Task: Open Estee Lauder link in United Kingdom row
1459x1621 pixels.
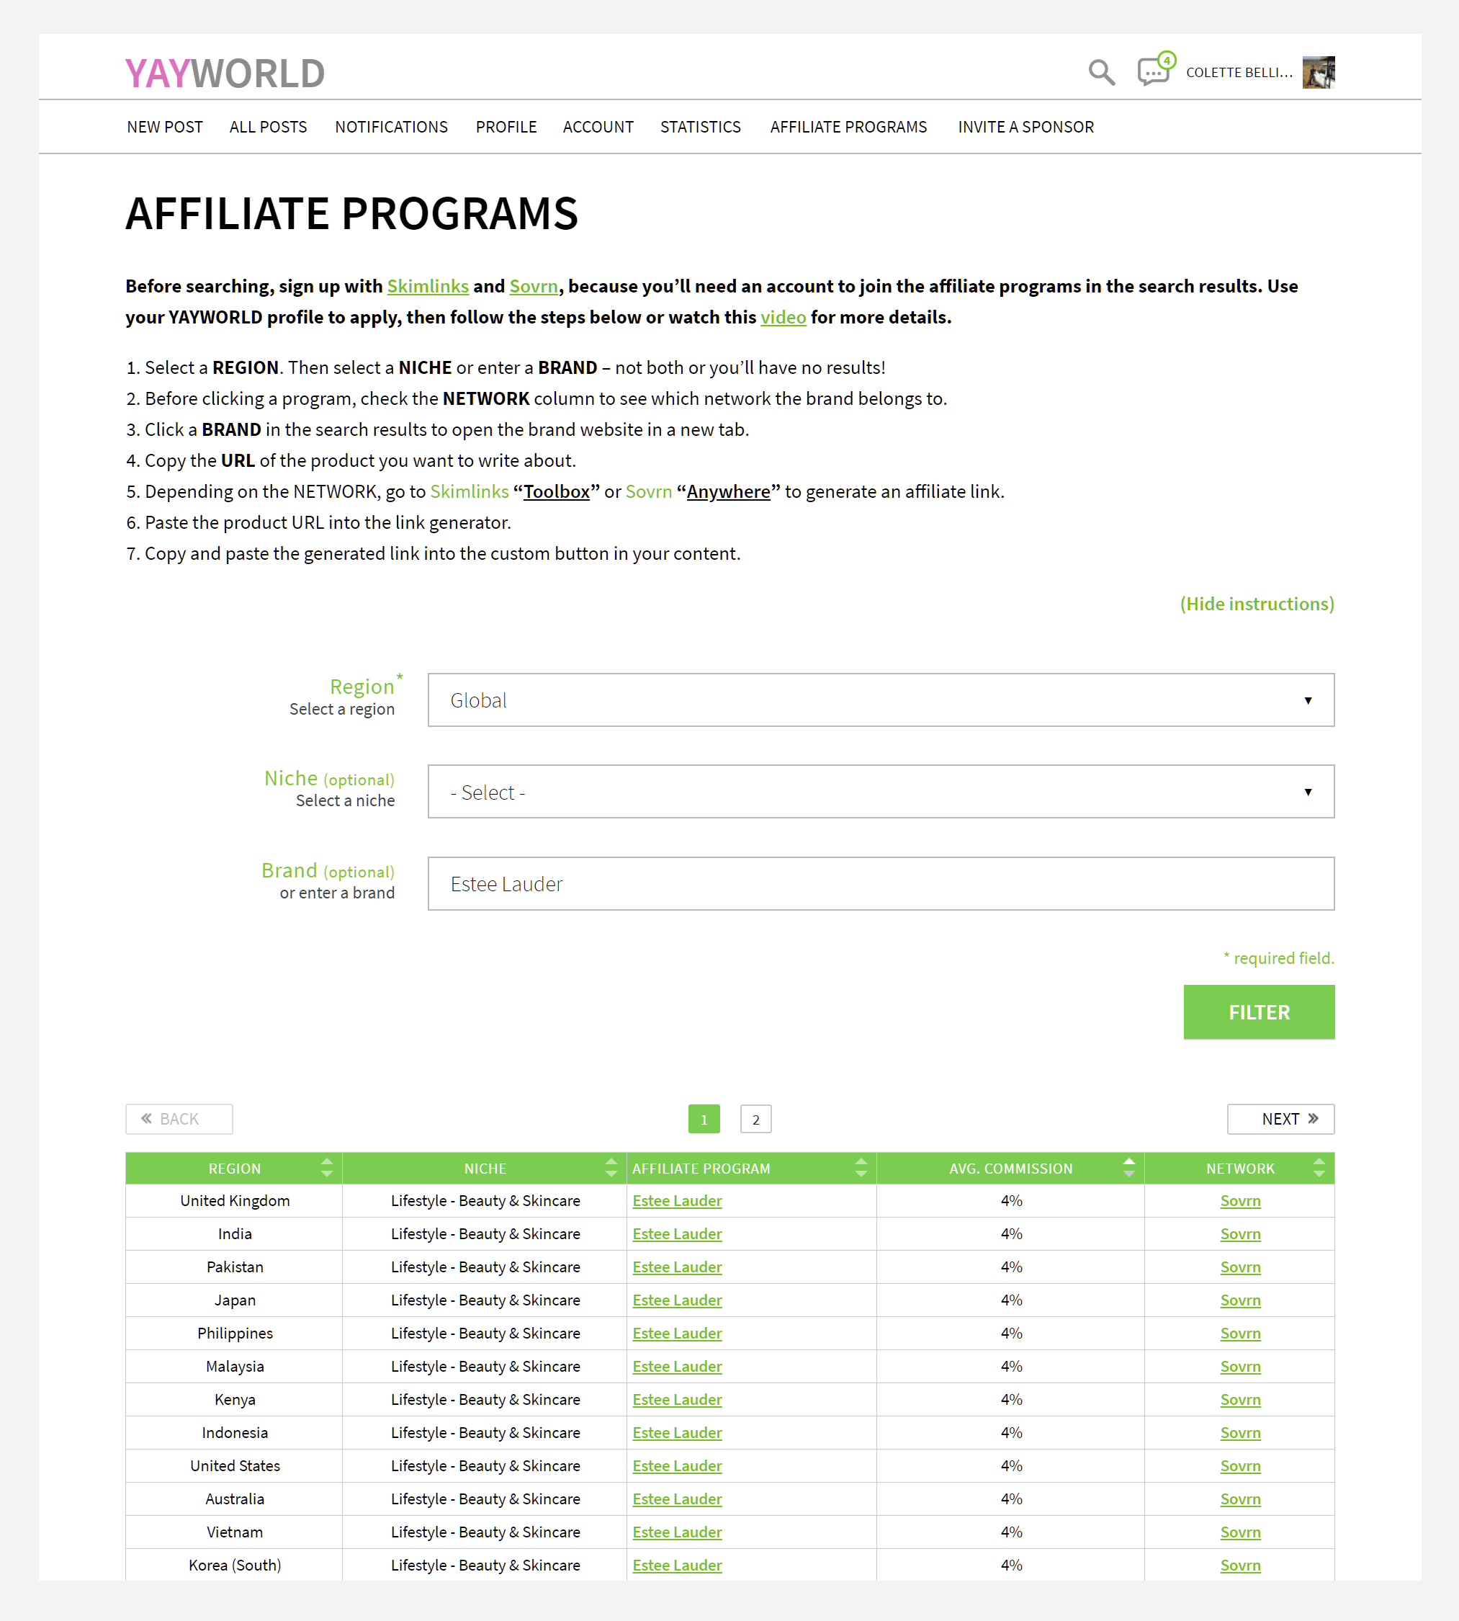Action: click(678, 1201)
